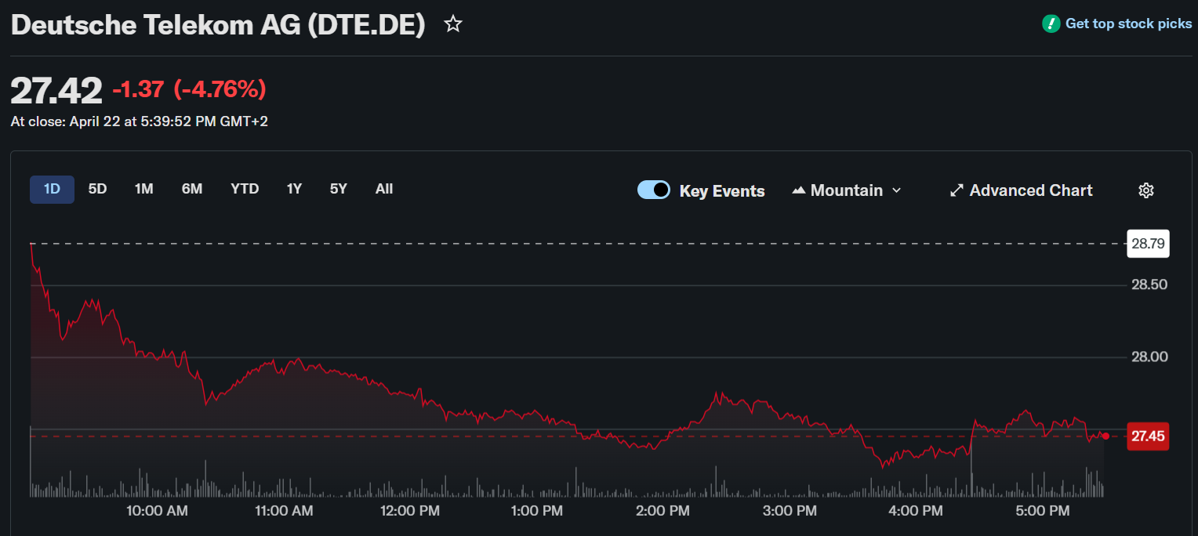
Task: Click the 28.79 previous close label
Action: click(1148, 244)
